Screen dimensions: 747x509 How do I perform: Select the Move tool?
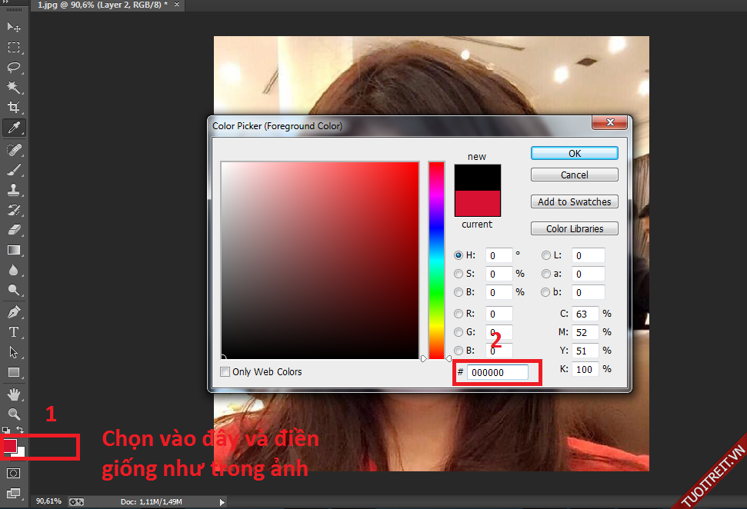click(x=14, y=28)
